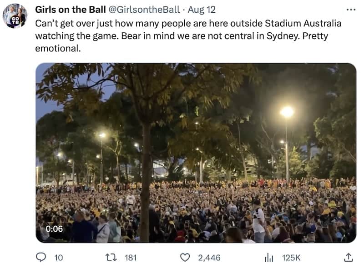Image resolution: width=364 pixels, height=269 pixels.
Task: Click the 2,446 likes count
Action: (209, 258)
